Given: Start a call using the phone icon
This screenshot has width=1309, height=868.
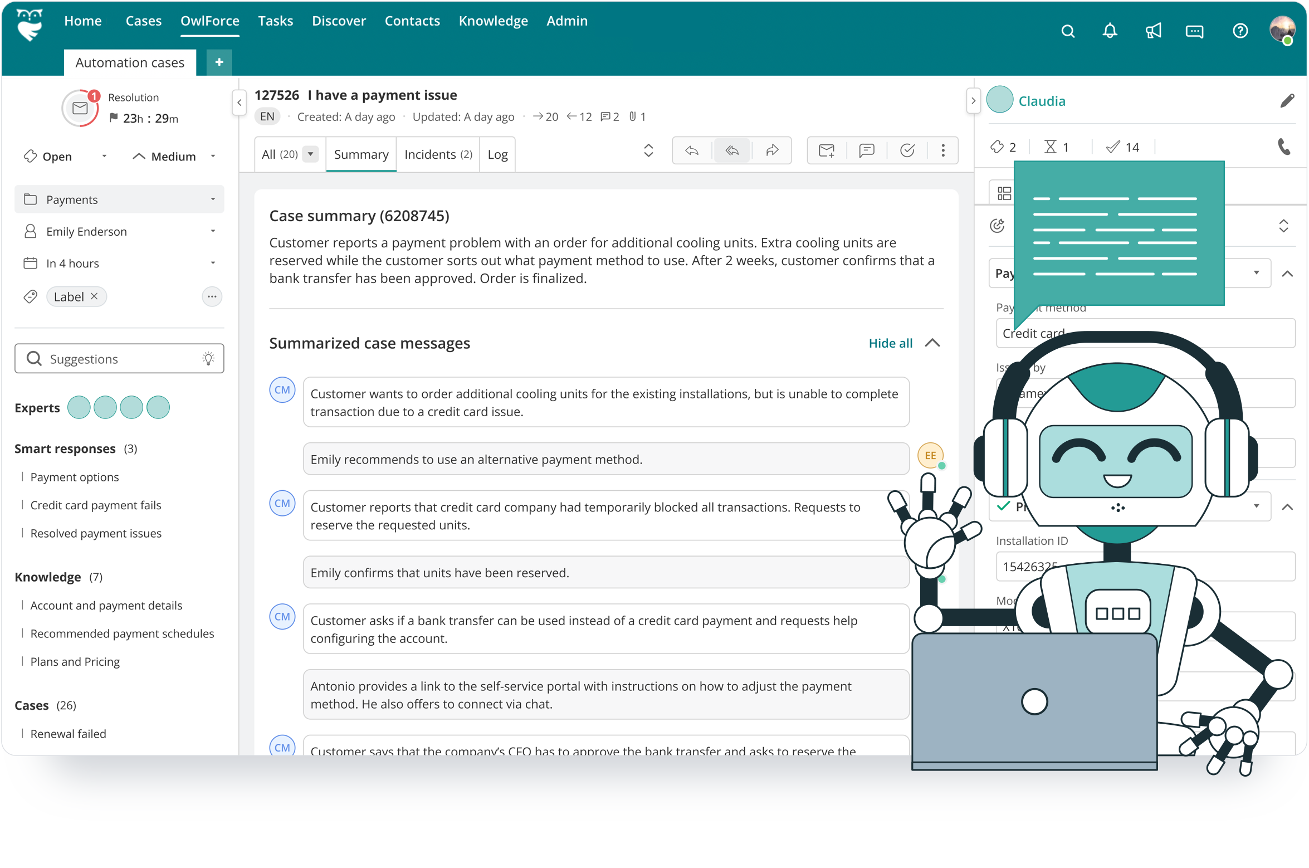Looking at the screenshot, I should coord(1286,148).
